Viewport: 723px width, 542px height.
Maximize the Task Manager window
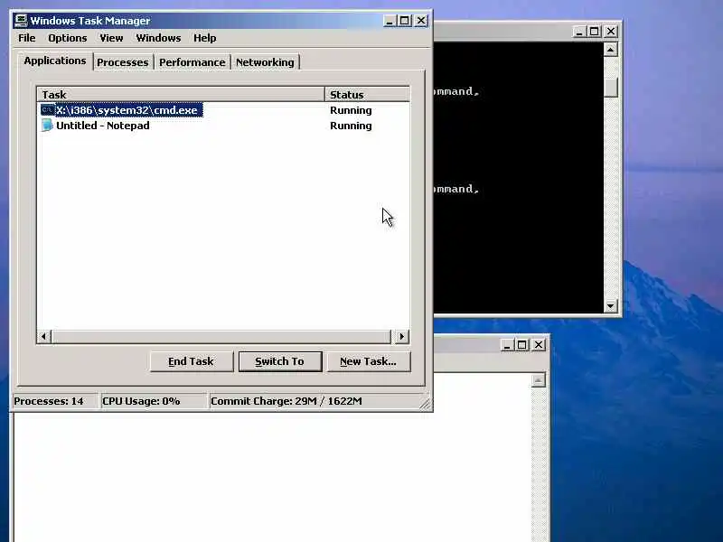[405, 21]
